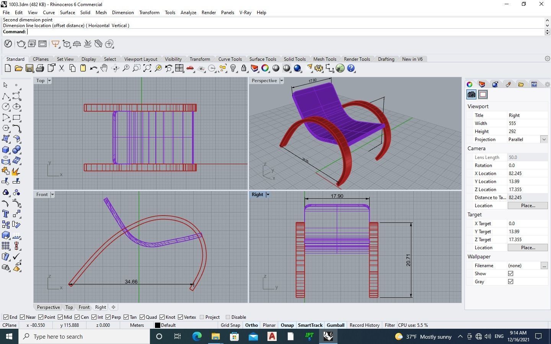Screen dimensions: 551x344
Task: Click the Windows taskbar search box
Action: [84, 336]
